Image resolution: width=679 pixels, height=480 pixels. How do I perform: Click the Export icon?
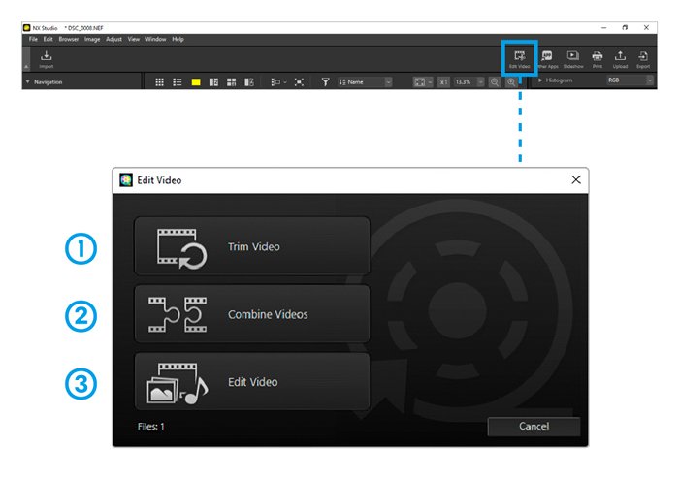pyautogui.click(x=643, y=58)
